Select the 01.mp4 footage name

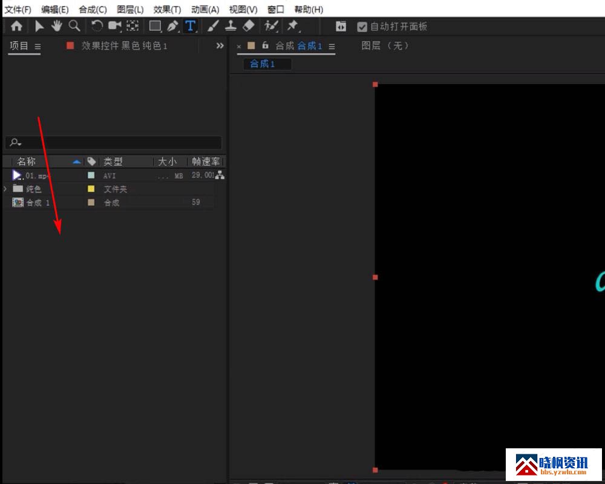38,175
